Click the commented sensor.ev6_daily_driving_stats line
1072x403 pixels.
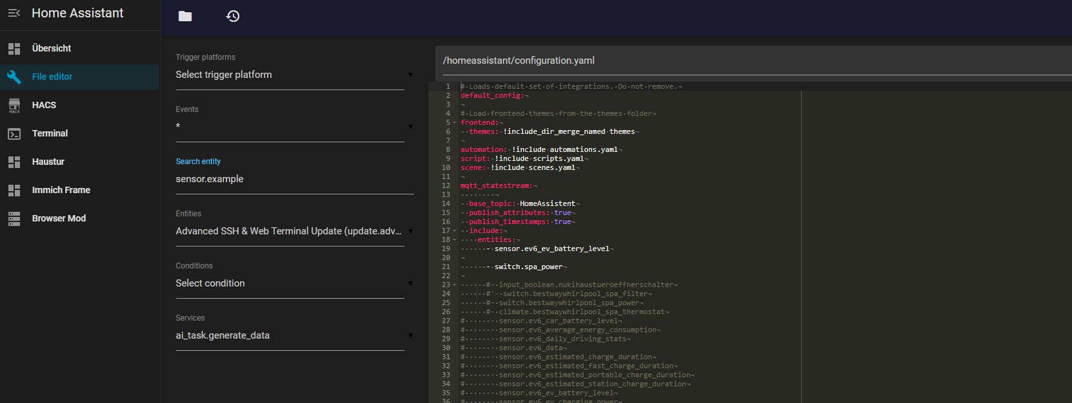546,339
